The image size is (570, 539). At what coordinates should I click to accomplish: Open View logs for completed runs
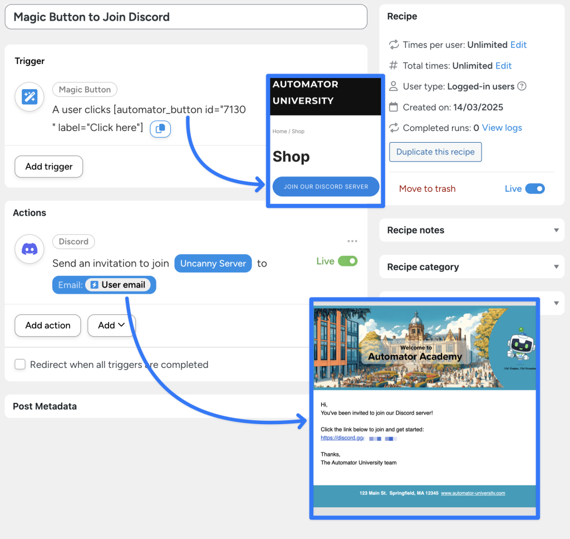click(501, 128)
